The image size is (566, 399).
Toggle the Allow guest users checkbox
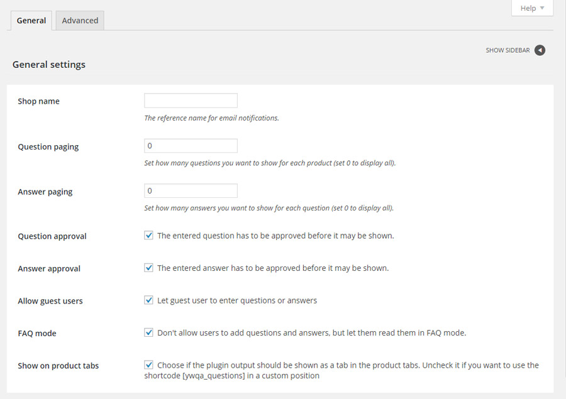point(149,300)
